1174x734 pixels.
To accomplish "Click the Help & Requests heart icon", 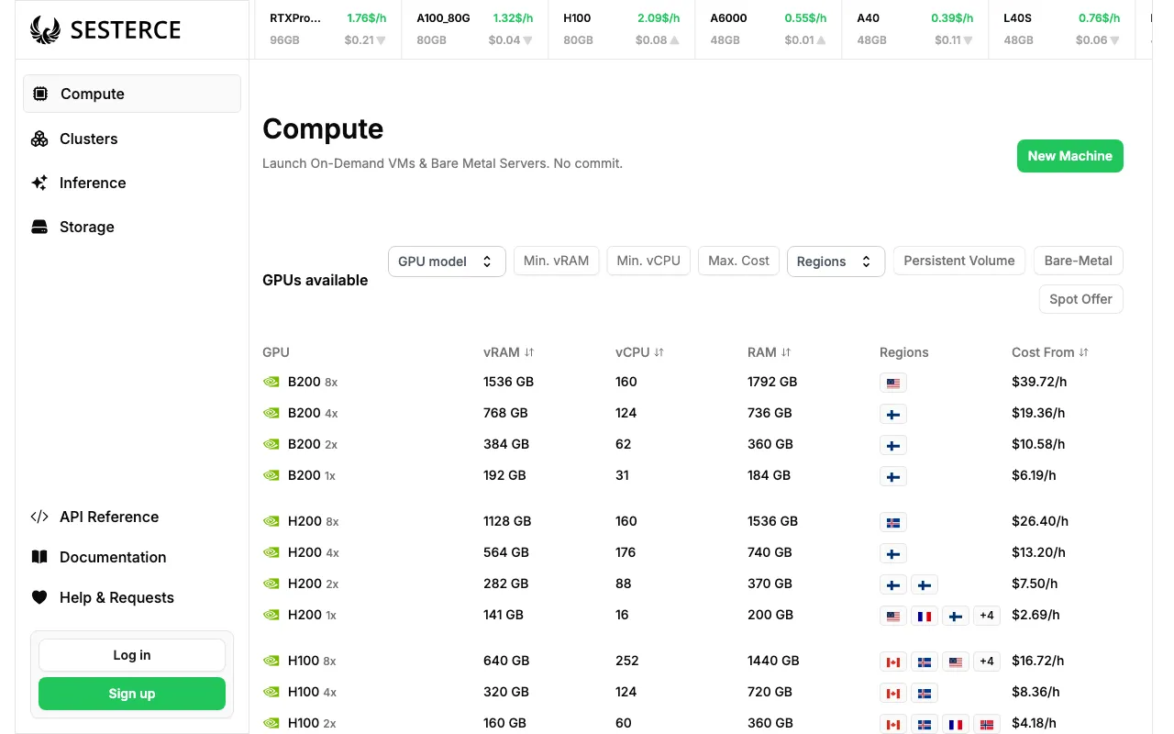I will coord(39,597).
